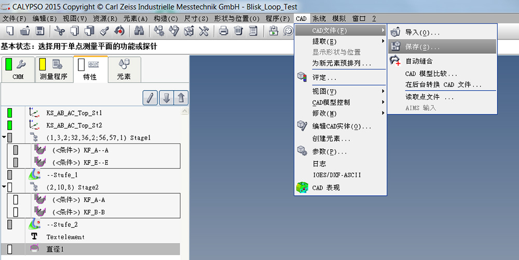Click the move down arrow button

click(x=166, y=98)
